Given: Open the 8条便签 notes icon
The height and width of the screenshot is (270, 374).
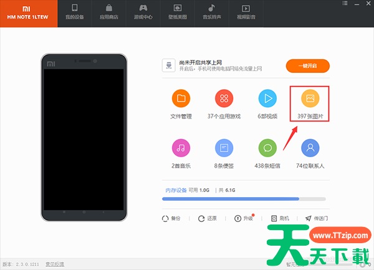Looking at the screenshot, I should [x=224, y=148].
